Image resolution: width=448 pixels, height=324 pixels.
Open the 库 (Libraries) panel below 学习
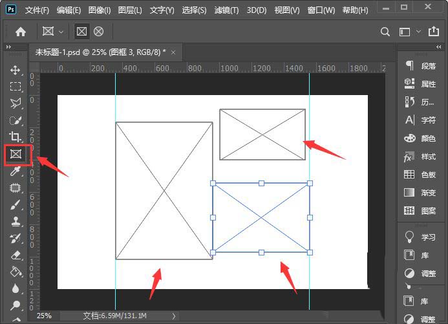click(418, 255)
